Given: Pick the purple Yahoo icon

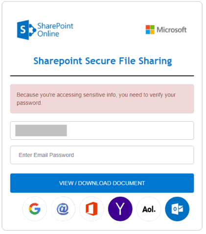Looking at the screenshot, I should click(120, 208).
